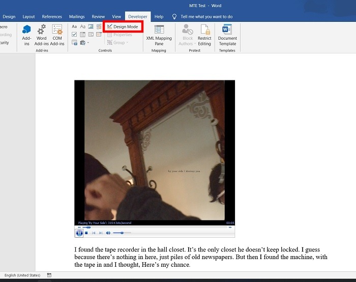This screenshot has height=282, width=356.
Task: Click the "Playing 'By Your Side'" status text
Action: (x=105, y=223)
